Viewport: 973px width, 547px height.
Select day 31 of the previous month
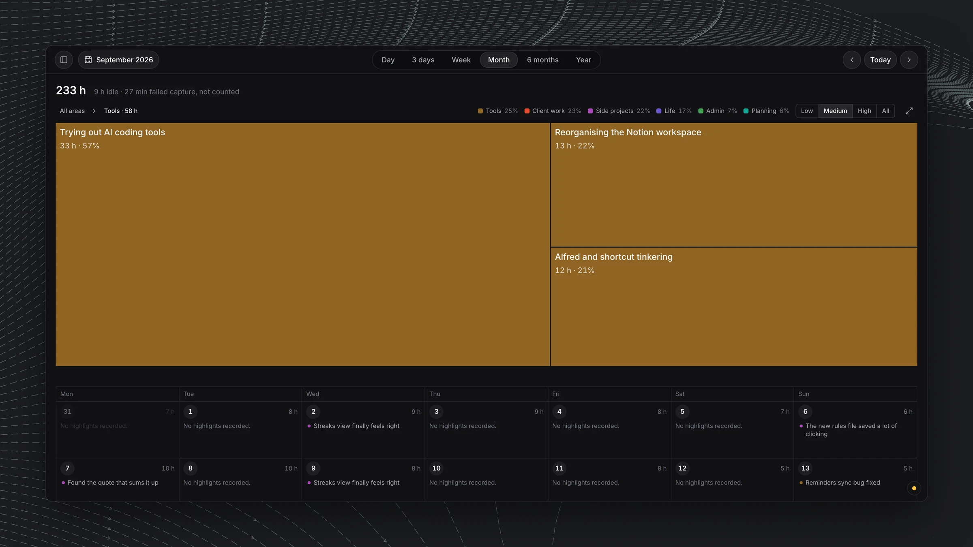click(67, 411)
